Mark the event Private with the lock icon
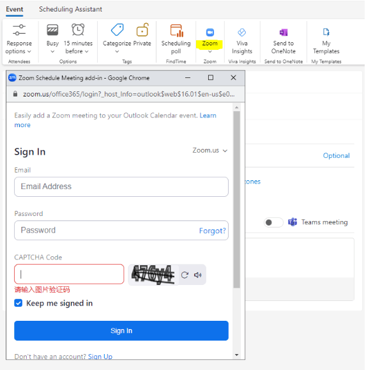This screenshot has height=370, width=380. coord(142,30)
